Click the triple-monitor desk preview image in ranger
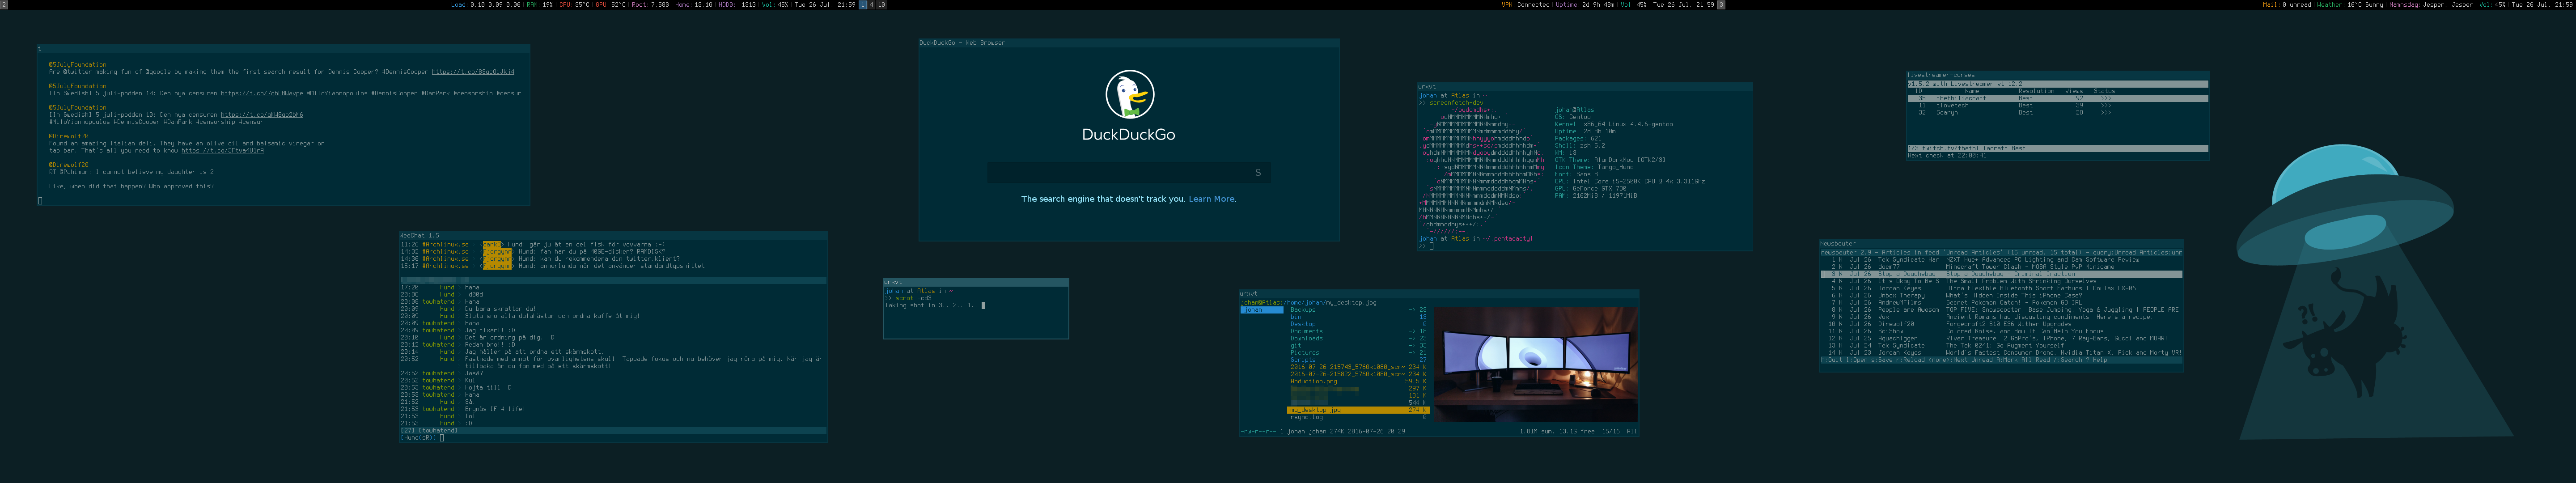The image size is (2576, 483). [x=1536, y=364]
